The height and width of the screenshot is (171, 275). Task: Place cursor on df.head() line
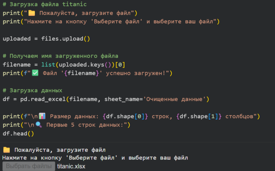tap(18, 134)
